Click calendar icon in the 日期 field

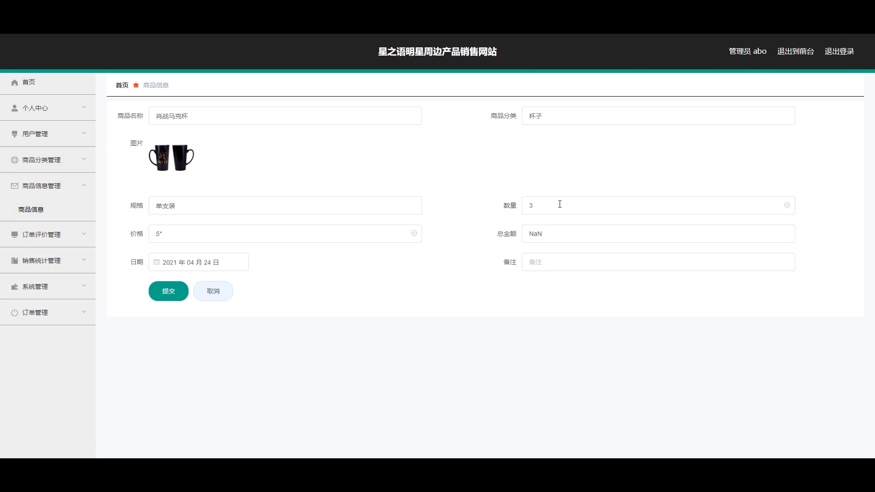pyautogui.click(x=156, y=262)
